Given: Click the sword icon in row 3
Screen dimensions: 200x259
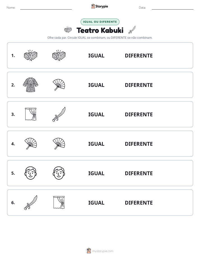Looking at the screenshot, I should pos(59,114).
